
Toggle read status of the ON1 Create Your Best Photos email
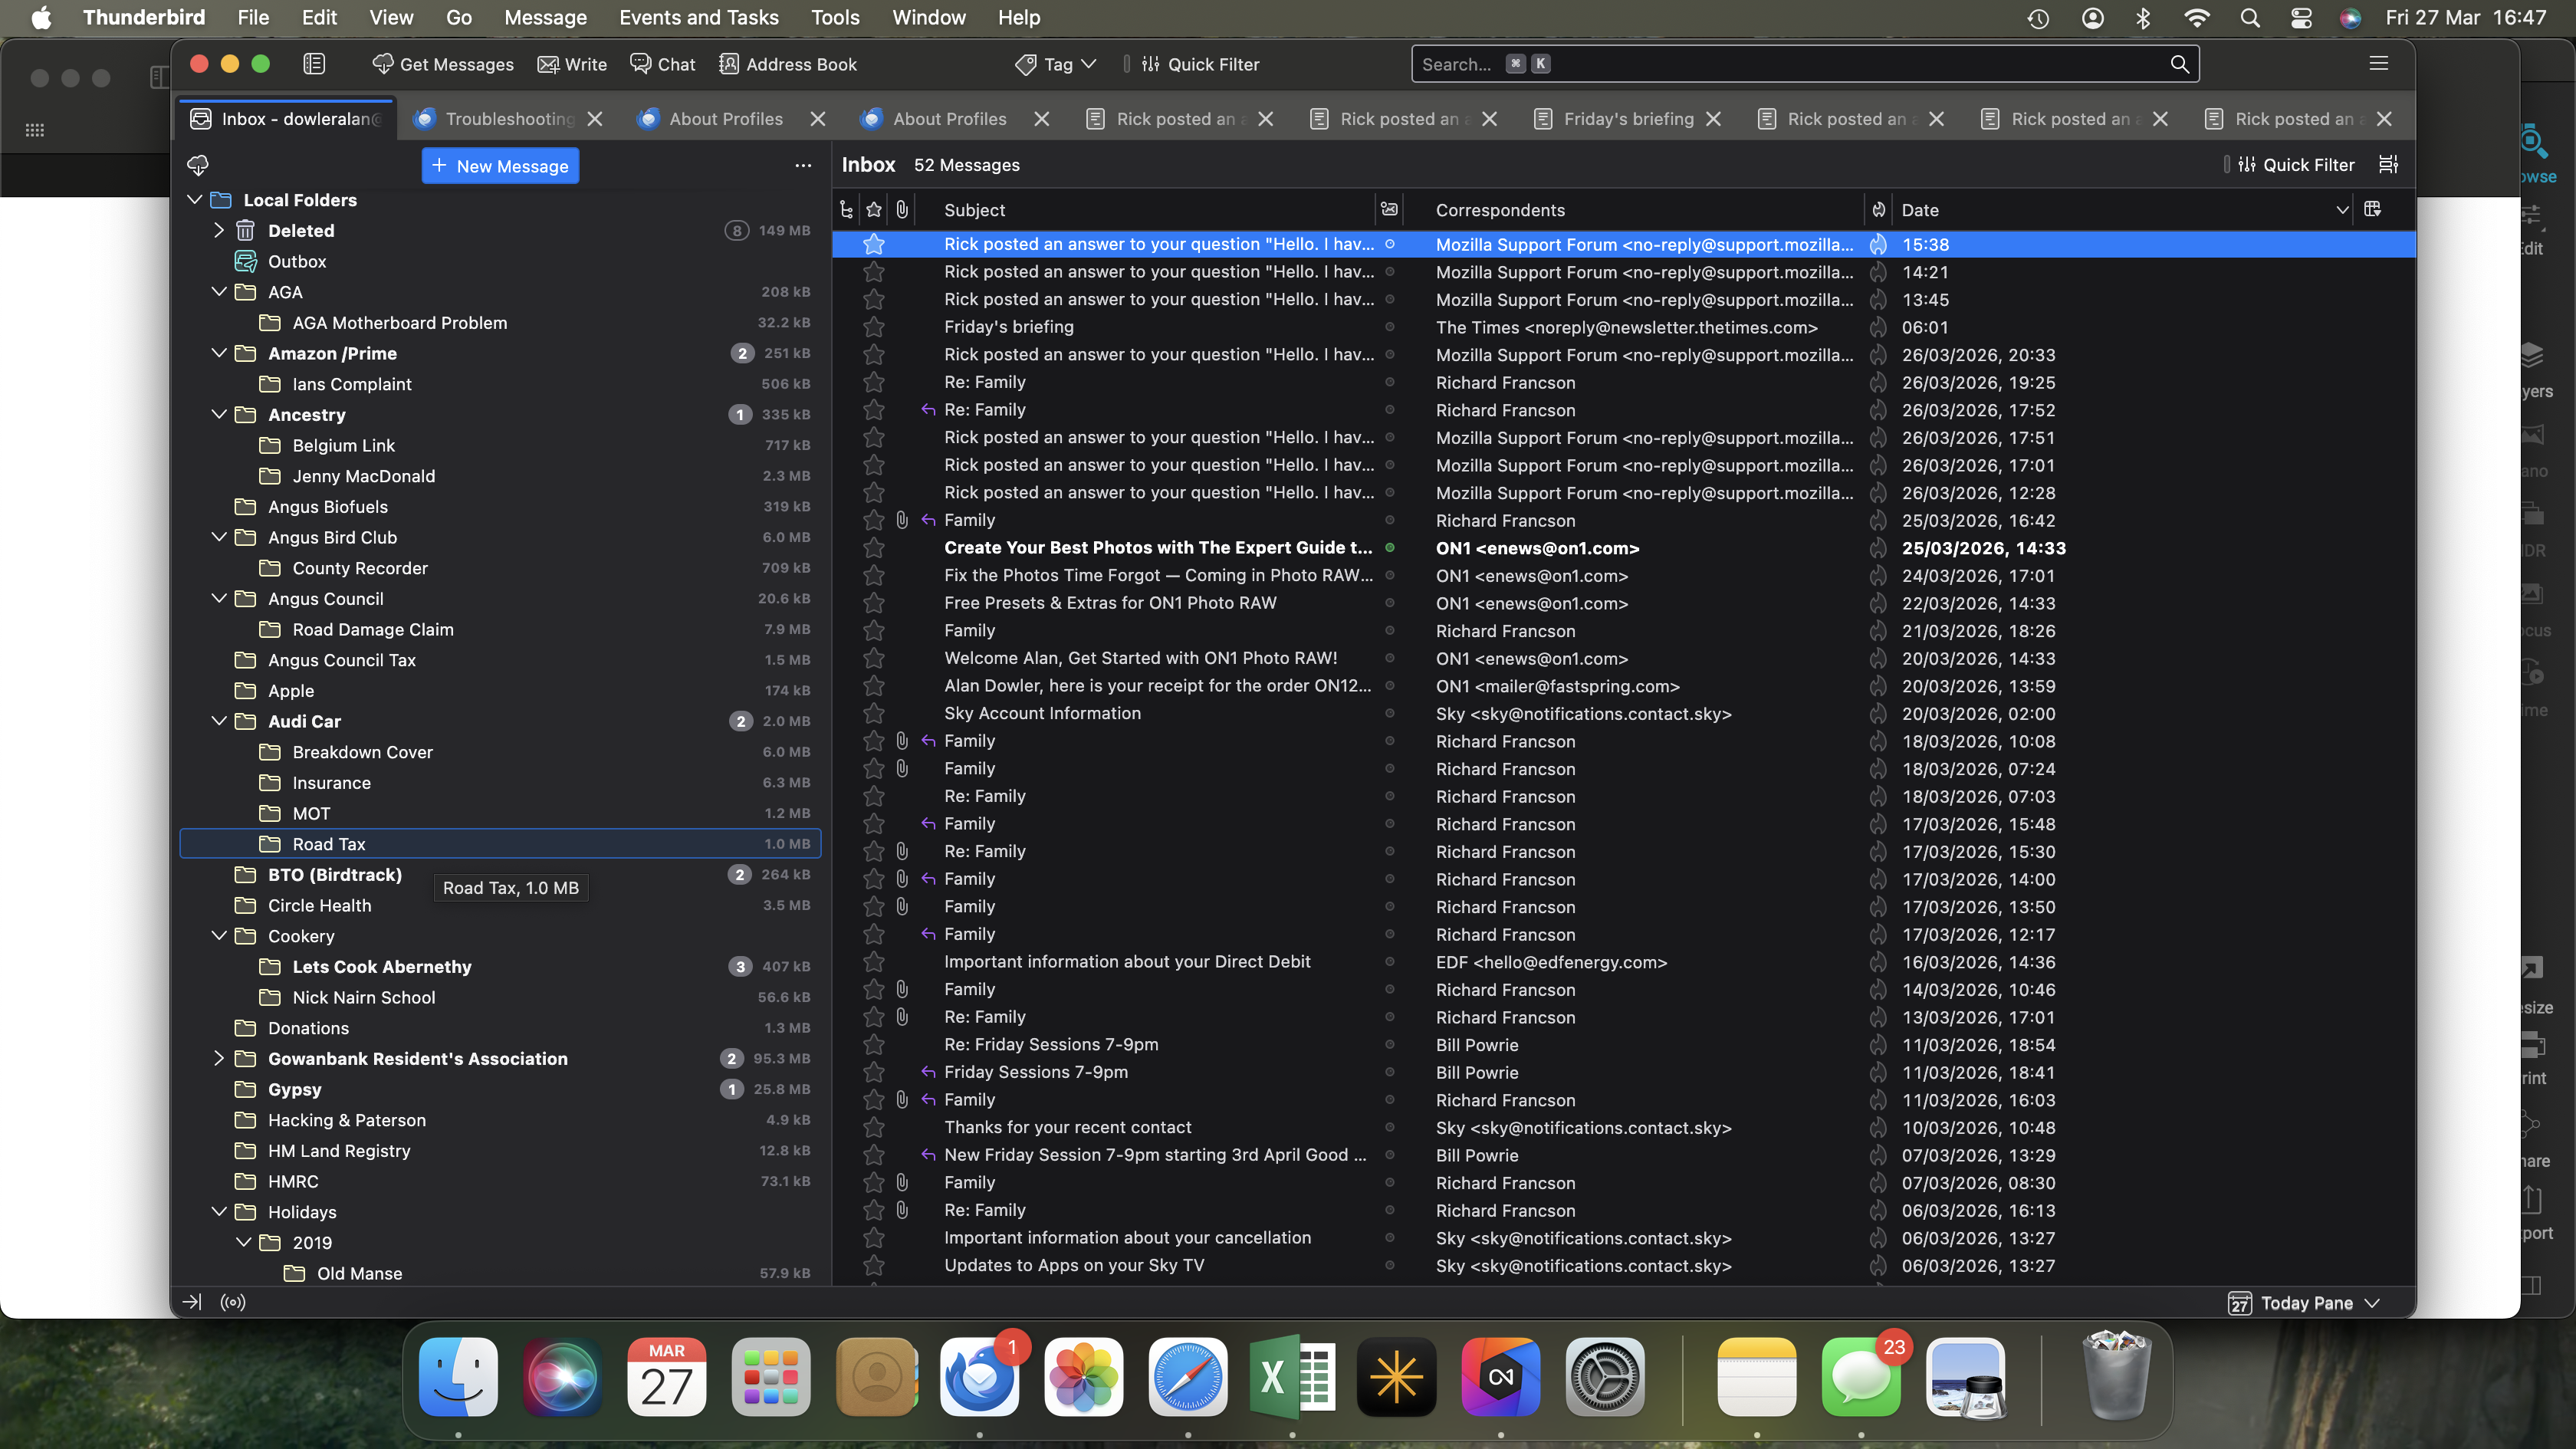(1389, 548)
